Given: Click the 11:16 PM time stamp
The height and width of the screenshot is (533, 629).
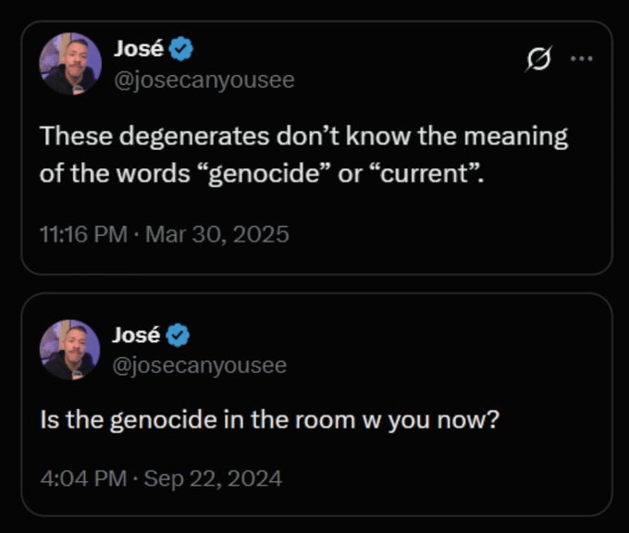Looking at the screenshot, I should click(84, 234).
